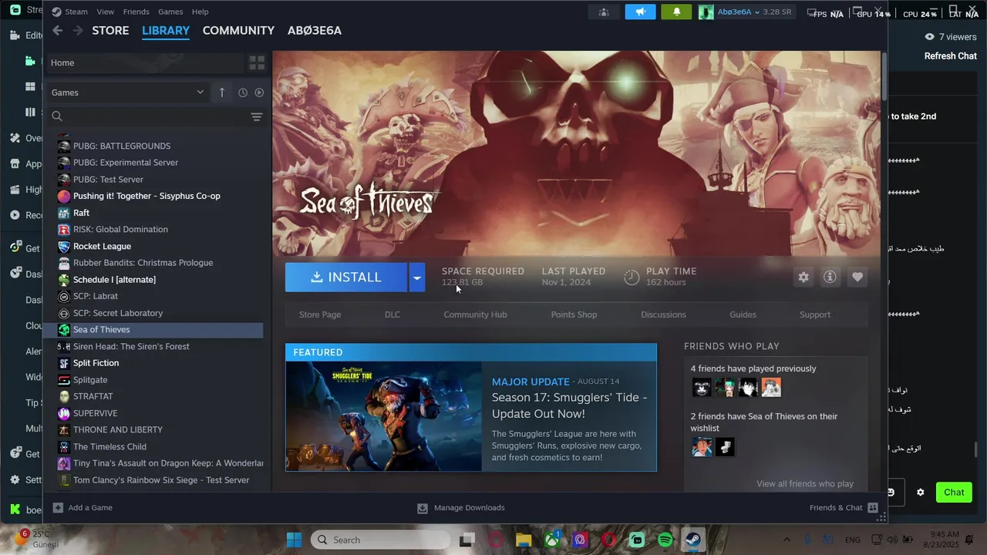Click the game info icon
This screenshot has height=555, width=987.
[830, 277]
